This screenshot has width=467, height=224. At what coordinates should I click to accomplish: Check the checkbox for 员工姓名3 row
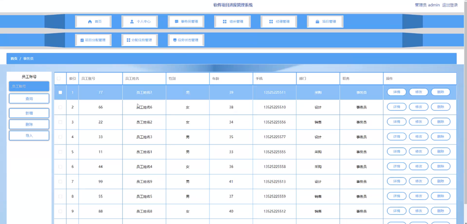60,137
